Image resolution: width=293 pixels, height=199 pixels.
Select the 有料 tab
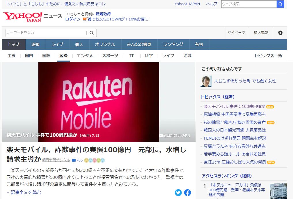click(x=199, y=44)
